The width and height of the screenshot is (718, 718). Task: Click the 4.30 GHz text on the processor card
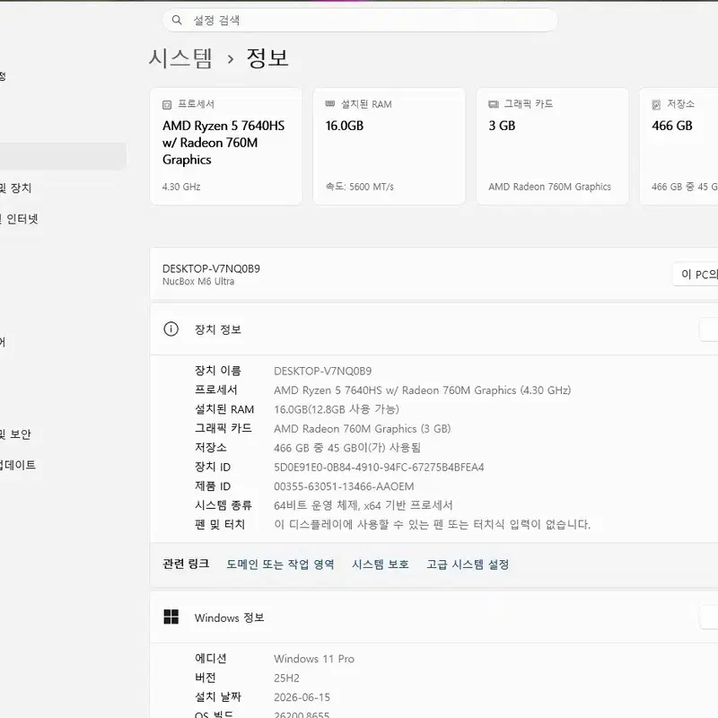(181, 187)
